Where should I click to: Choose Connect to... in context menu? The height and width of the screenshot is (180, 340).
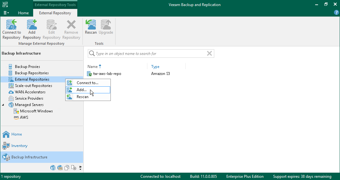tap(87, 83)
